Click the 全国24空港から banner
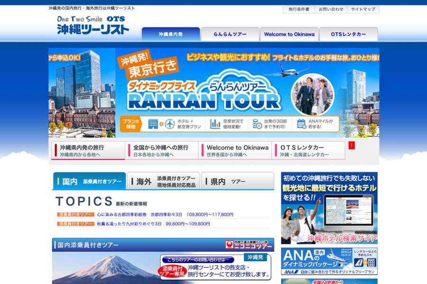The height and width of the screenshot is (284, 427). click(x=329, y=281)
